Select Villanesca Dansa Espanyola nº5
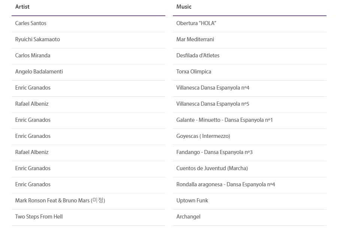 [x=213, y=104]
